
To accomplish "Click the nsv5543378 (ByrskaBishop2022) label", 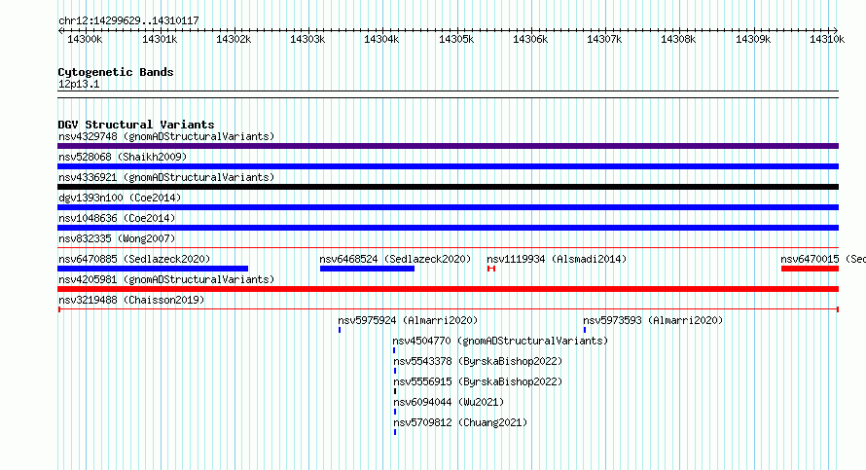I will pyautogui.click(x=478, y=361).
